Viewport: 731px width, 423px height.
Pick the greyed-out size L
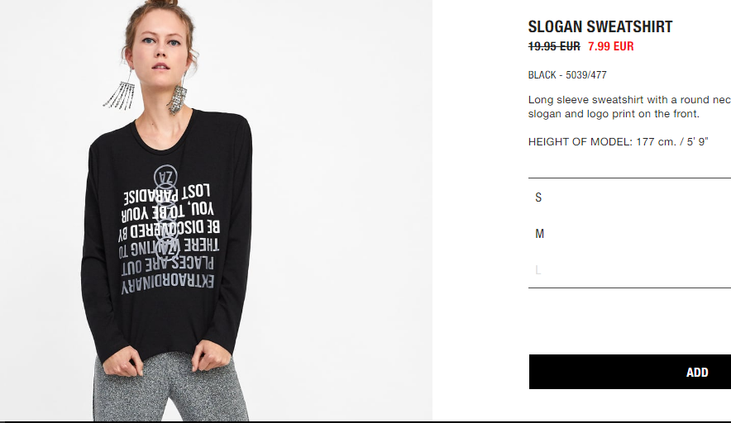tap(629, 270)
